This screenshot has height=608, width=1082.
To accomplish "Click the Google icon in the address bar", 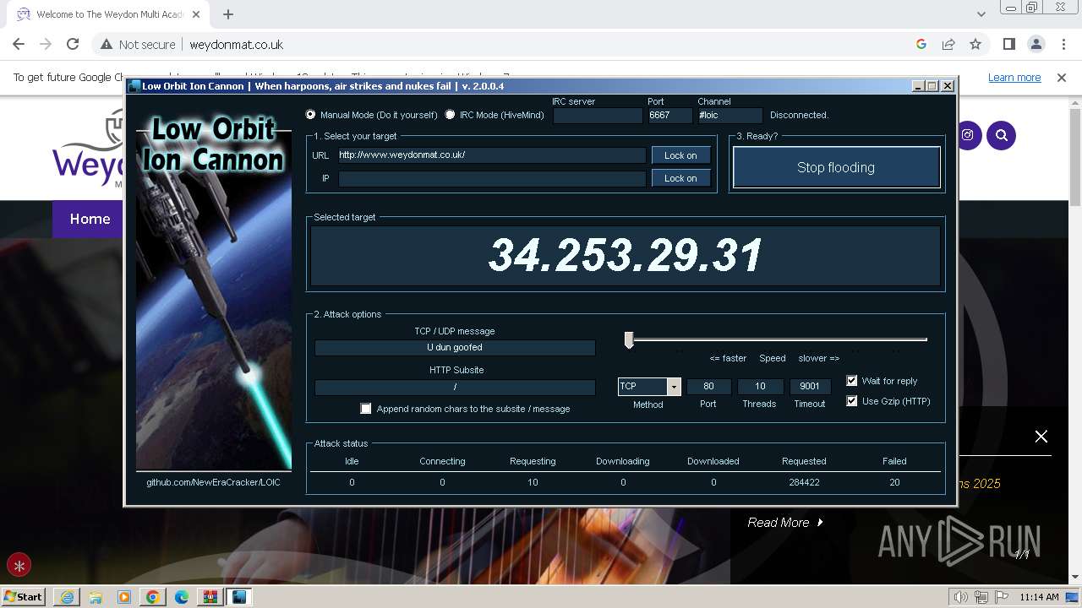I will pos(921,44).
